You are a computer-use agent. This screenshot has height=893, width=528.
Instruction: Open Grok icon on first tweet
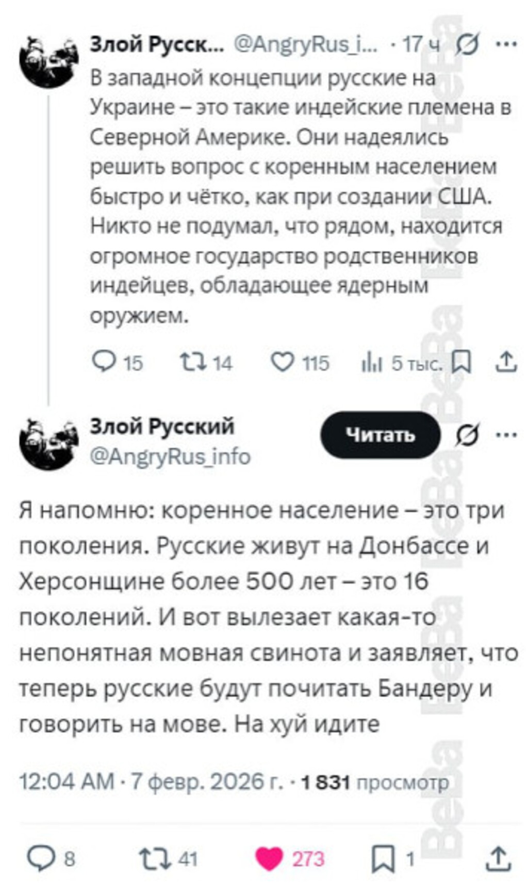pos(468,44)
